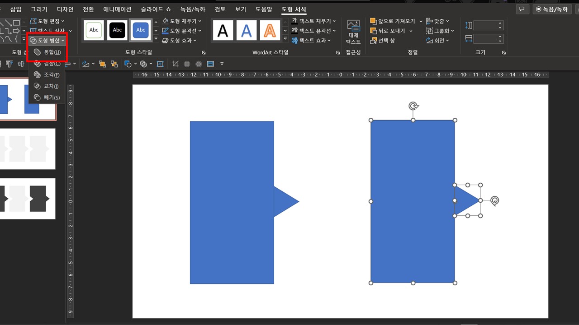
Task: Open the 도형 병합 merge shapes dropdown
Action: pos(47,41)
